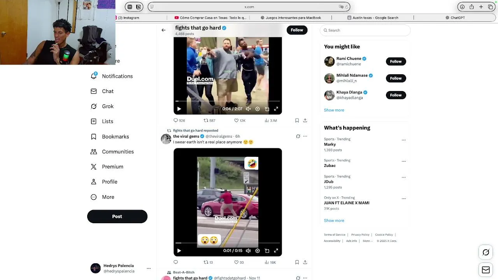
Task: Play the viral gems video
Action: 179,251
